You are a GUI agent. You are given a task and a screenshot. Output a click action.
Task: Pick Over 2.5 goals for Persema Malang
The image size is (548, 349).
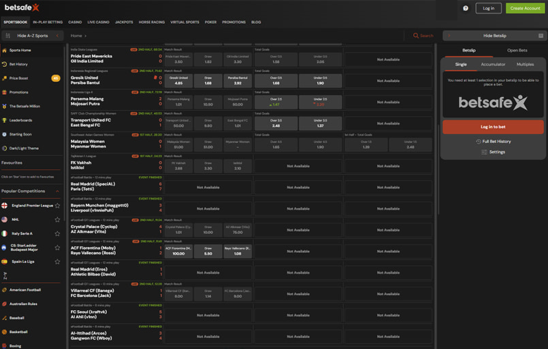276,102
